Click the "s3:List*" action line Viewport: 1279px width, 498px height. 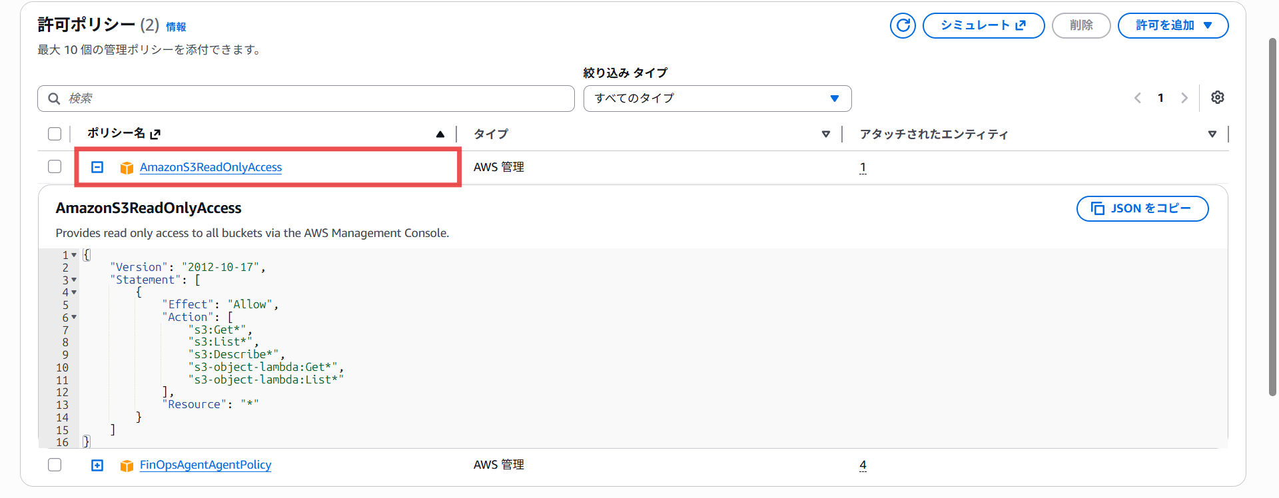[222, 342]
